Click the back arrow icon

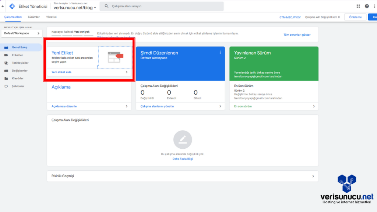[3, 6]
